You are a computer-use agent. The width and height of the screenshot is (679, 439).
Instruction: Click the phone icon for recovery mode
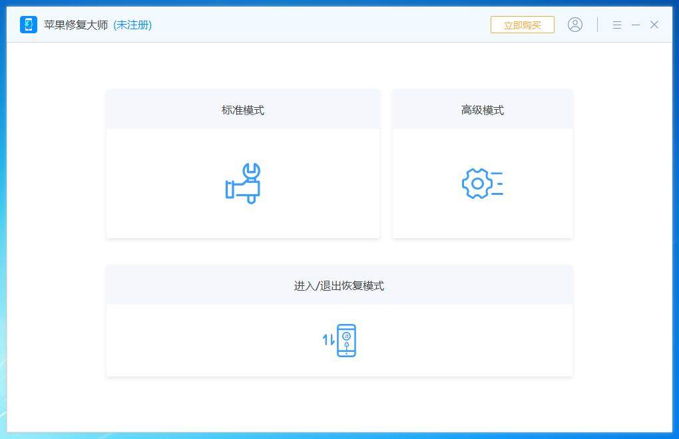346,341
